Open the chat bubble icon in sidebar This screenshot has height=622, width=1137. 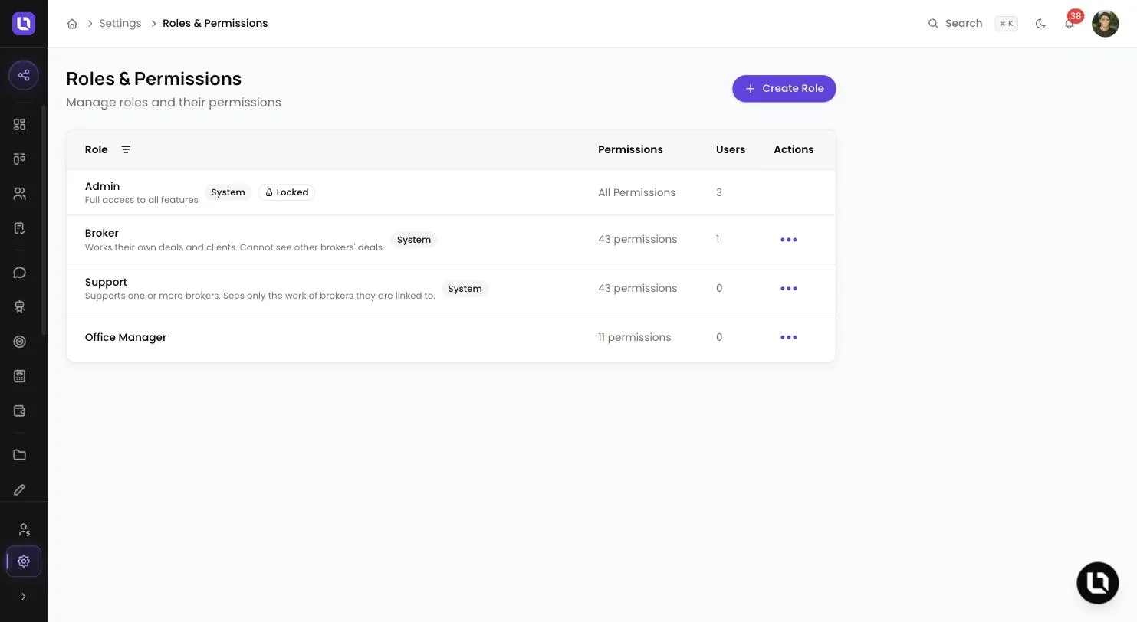point(20,273)
